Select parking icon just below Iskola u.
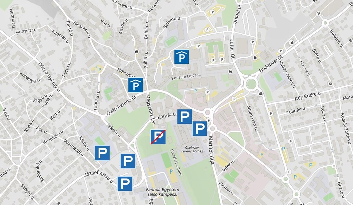Screen dimensions: 353x205 [128, 161]
